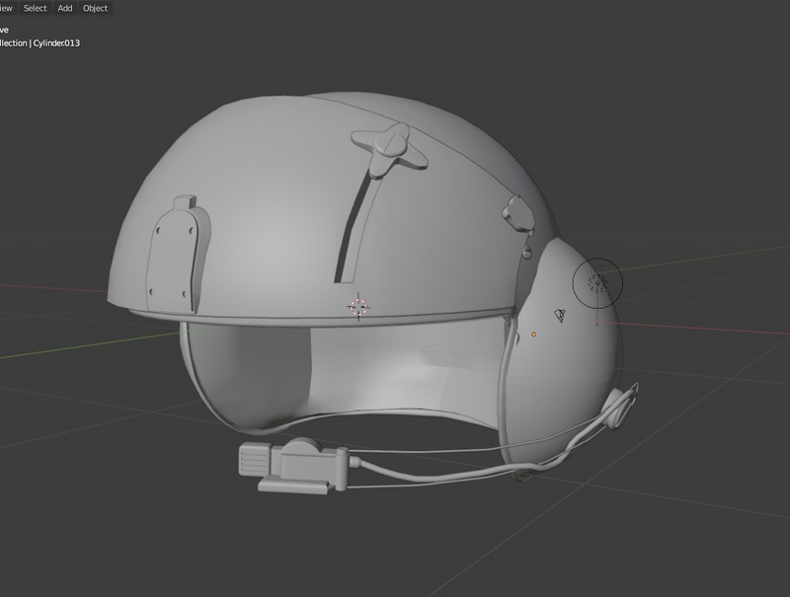Click the microphone boom mount on ear cup

click(x=622, y=405)
